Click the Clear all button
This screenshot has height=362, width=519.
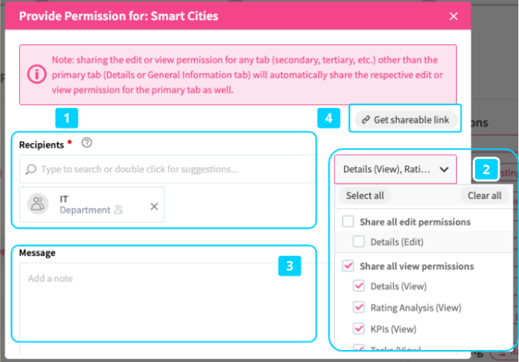(x=484, y=195)
